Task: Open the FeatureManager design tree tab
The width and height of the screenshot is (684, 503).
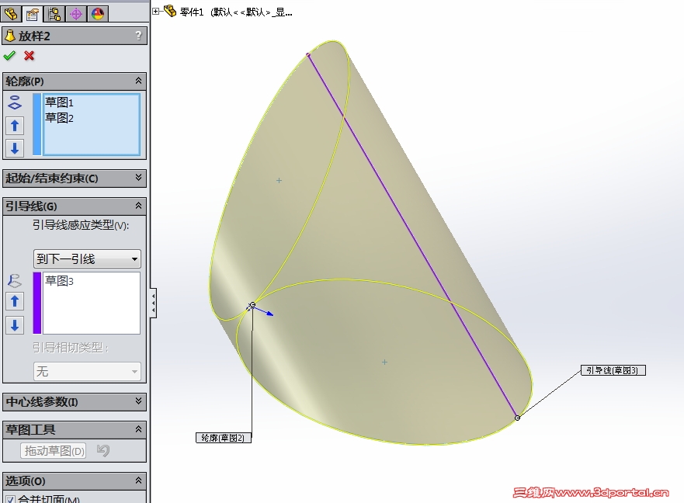Action: [x=11, y=14]
